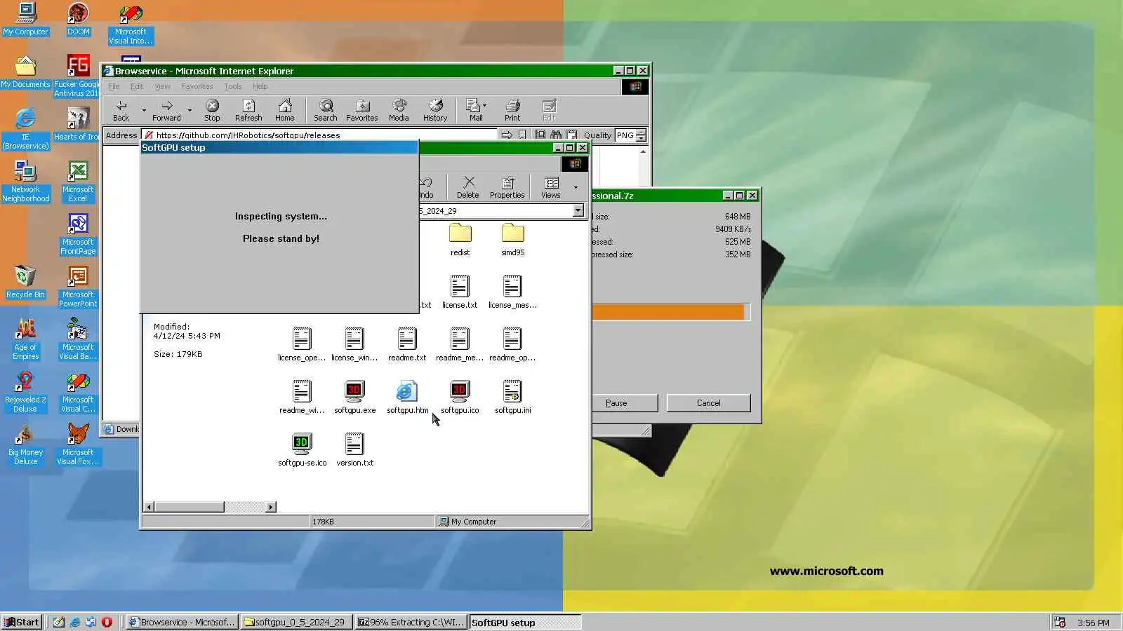Click the Go arrow next to the address bar
1123x631 pixels.
tap(507, 135)
